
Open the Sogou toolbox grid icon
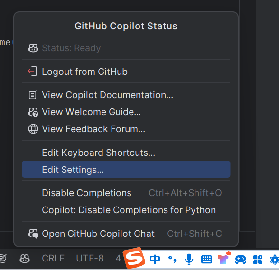coord(258,260)
